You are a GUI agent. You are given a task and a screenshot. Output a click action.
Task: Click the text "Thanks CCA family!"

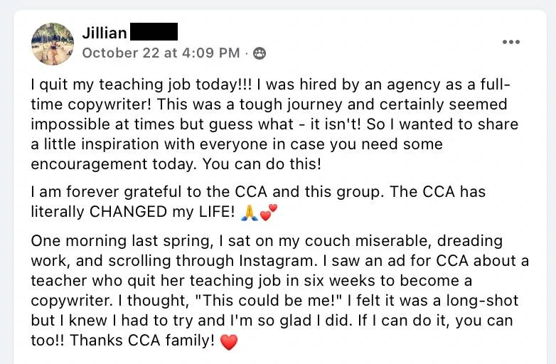[x=142, y=341]
